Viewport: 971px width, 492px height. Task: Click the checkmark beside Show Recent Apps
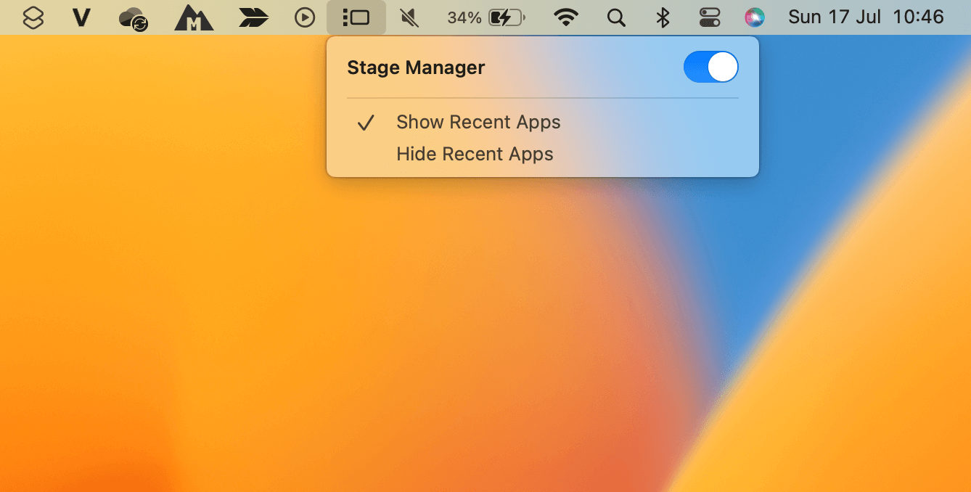pyautogui.click(x=366, y=122)
